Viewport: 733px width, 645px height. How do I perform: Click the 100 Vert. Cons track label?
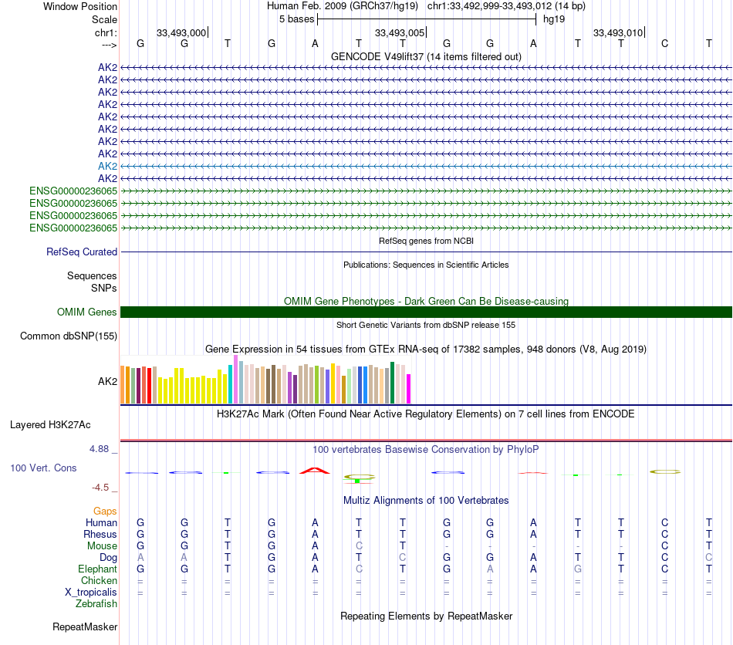click(x=43, y=468)
